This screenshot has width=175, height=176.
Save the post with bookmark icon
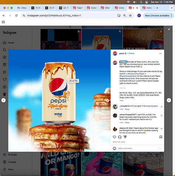tap(161, 137)
